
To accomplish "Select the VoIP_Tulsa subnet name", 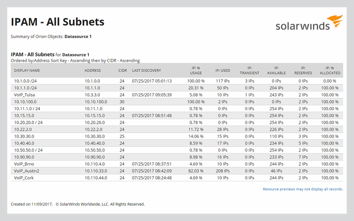I will click(25, 95).
